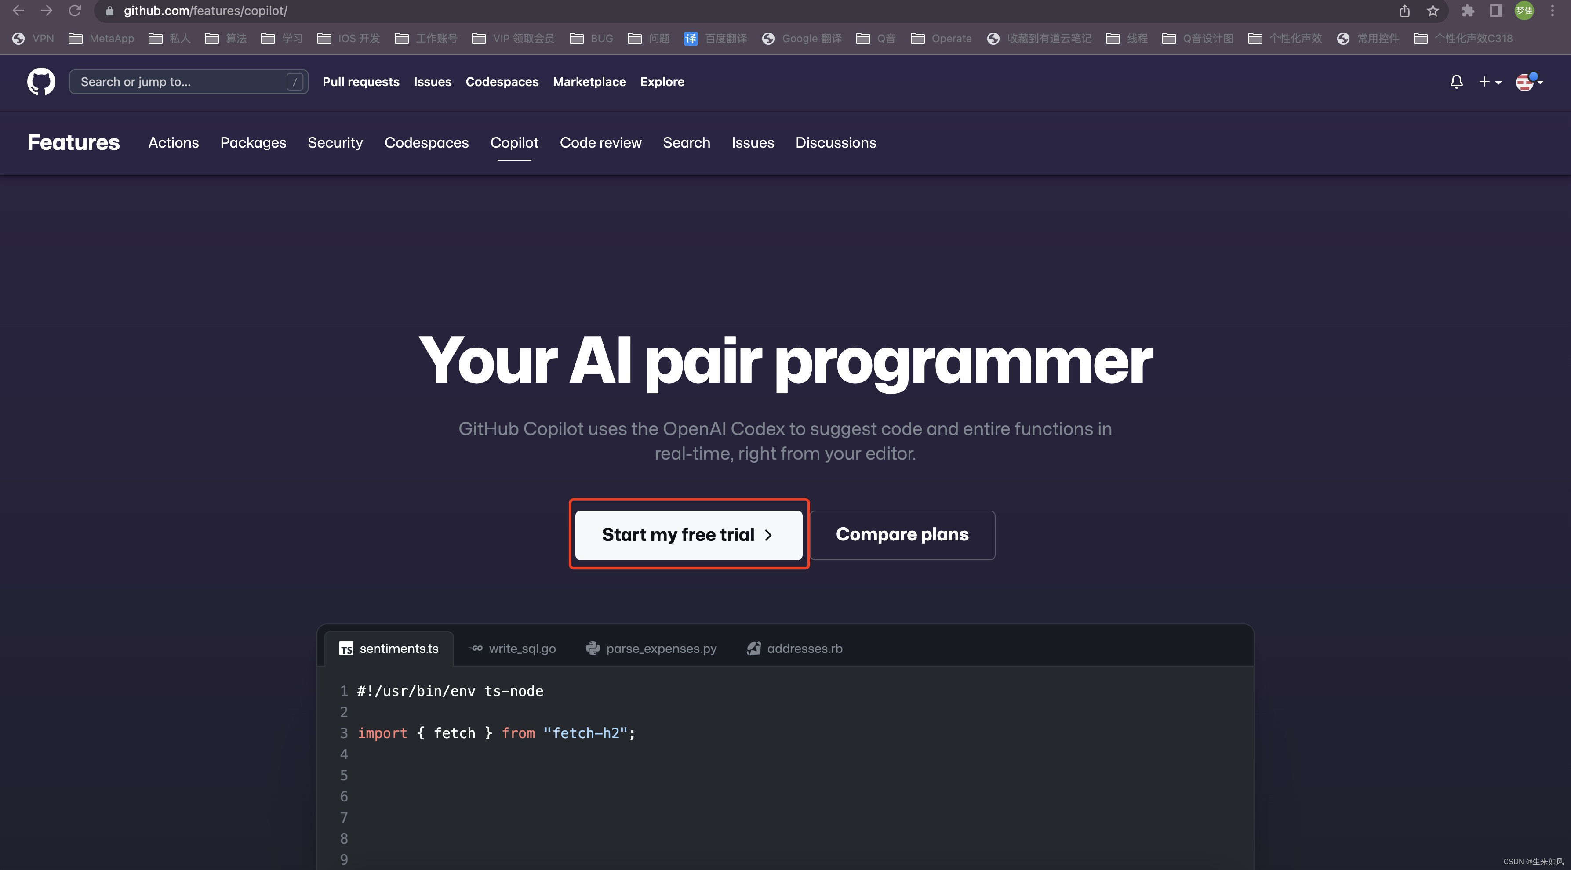
Task: Open Chrome three-dot menu
Action: [1553, 11]
